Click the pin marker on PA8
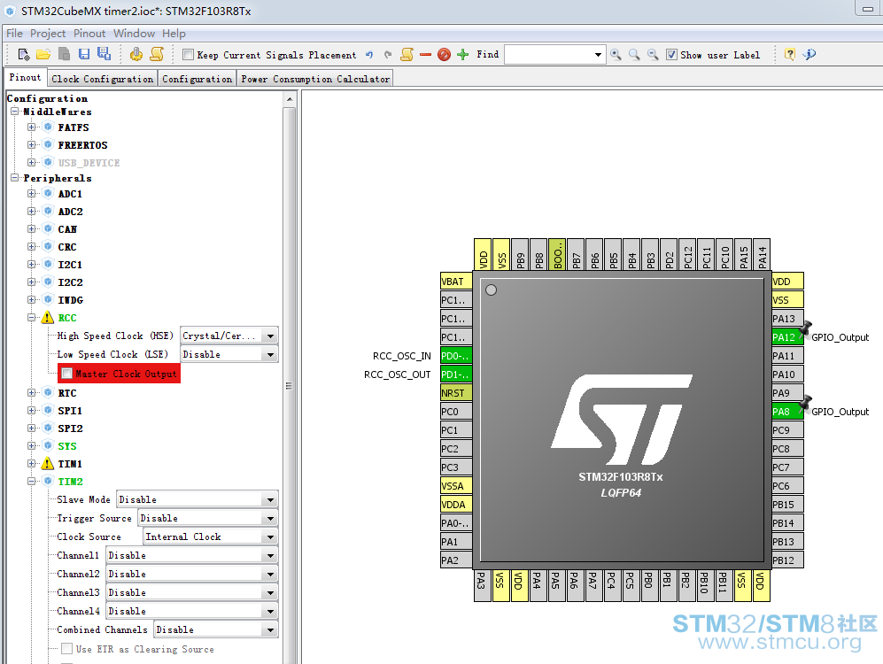 805,403
